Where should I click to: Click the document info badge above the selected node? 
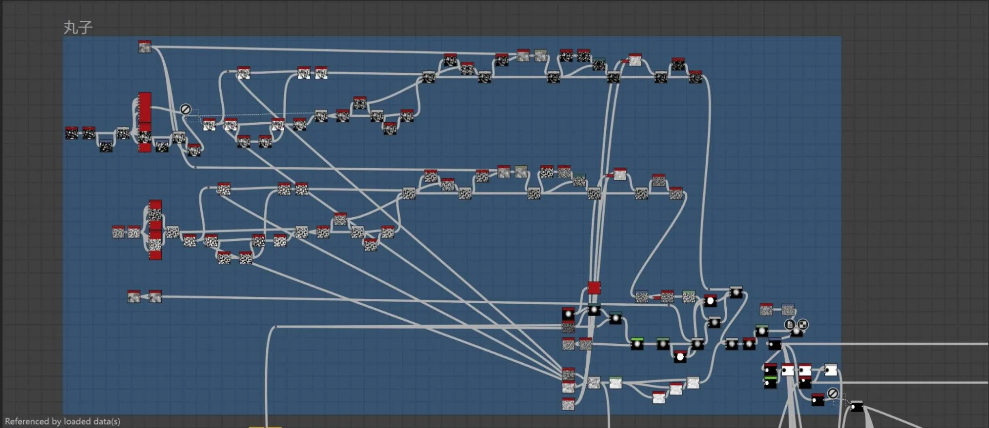point(790,325)
